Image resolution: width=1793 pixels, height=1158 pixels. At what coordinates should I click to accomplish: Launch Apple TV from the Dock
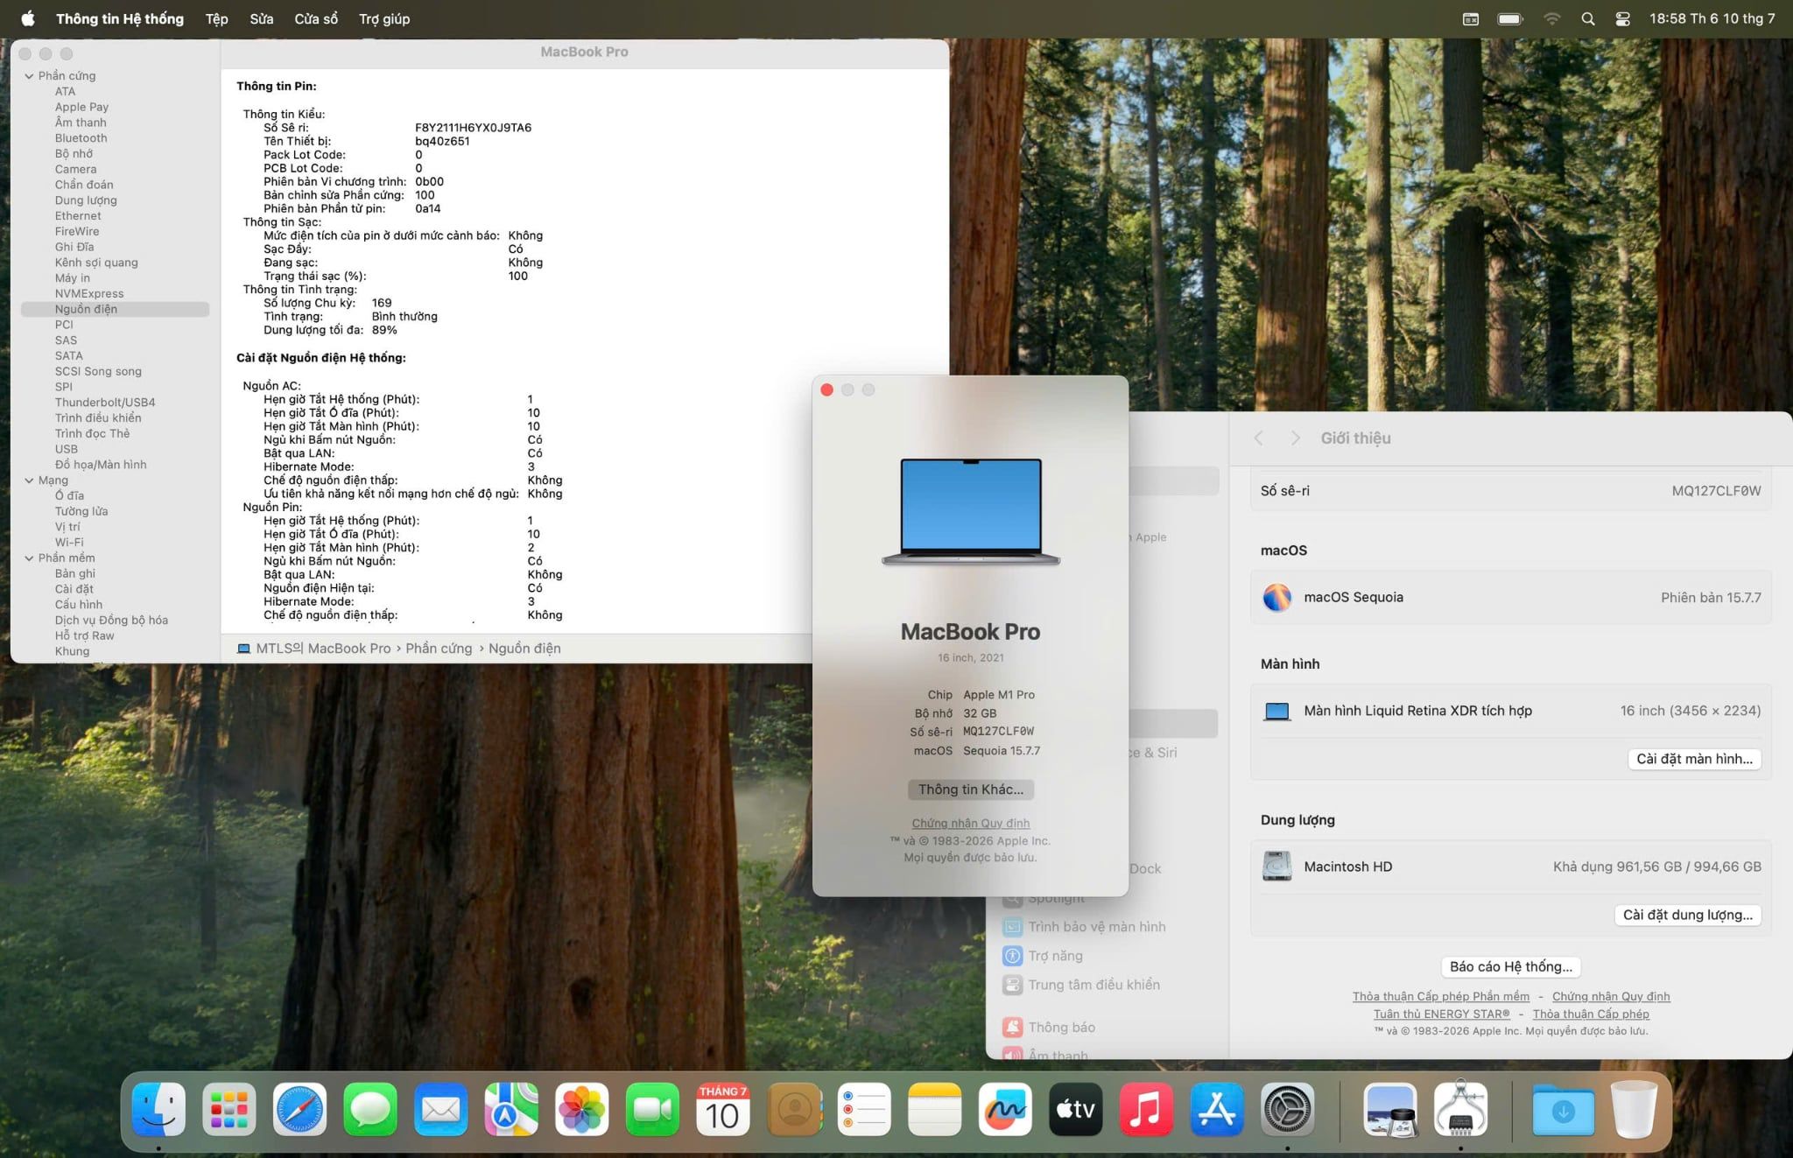click(1076, 1109)
